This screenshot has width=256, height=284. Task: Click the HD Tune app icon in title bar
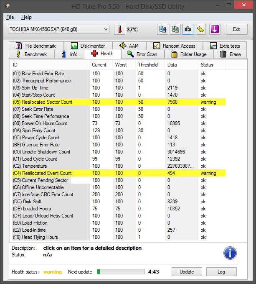pyautogui.click(x=8, y=6)
